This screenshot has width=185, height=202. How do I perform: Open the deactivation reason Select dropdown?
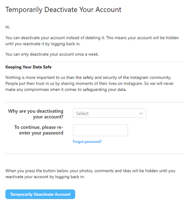pyautogui.click(x=109, y=113)
